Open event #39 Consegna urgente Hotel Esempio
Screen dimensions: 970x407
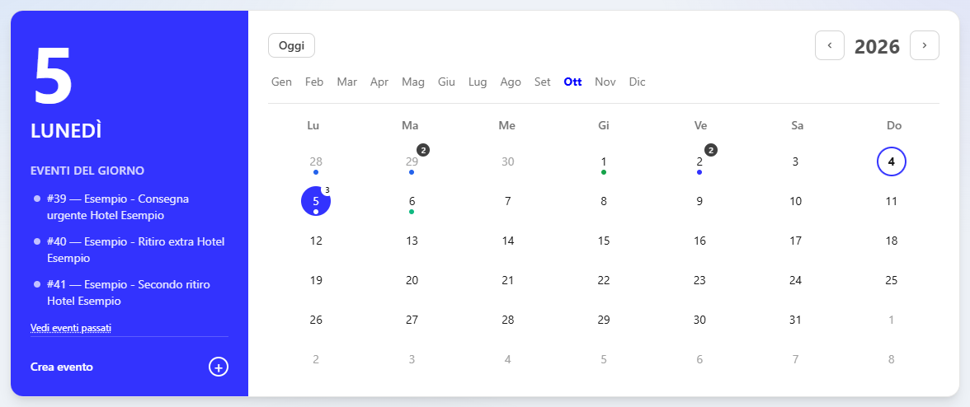click(x=117, y=207)
